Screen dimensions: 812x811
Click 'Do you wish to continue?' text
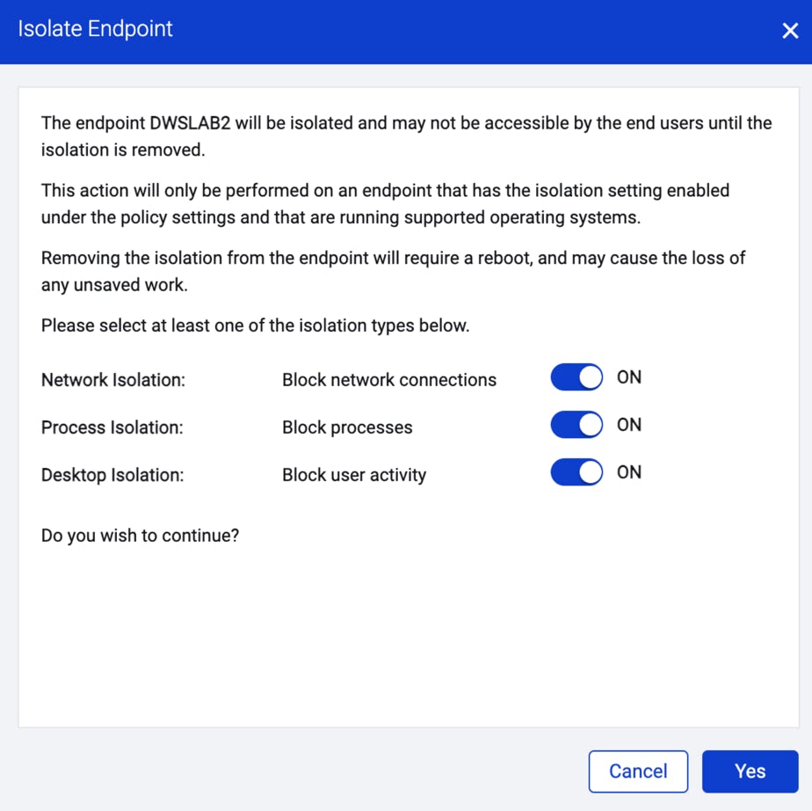pyautogui.click(x=141, y=536)
